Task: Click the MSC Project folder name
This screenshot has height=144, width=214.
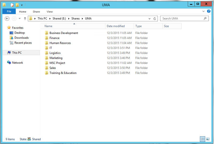Action: pos(57,63)
